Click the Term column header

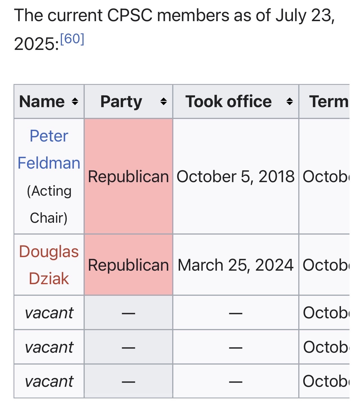(x=328, y=102)
